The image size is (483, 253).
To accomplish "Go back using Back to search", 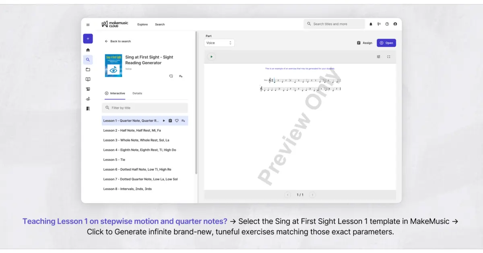I will point(118,41).
